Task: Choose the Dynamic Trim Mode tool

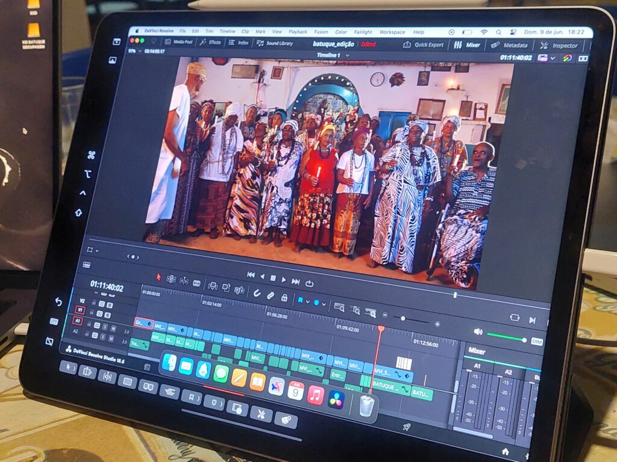Action: coord(184,280)
